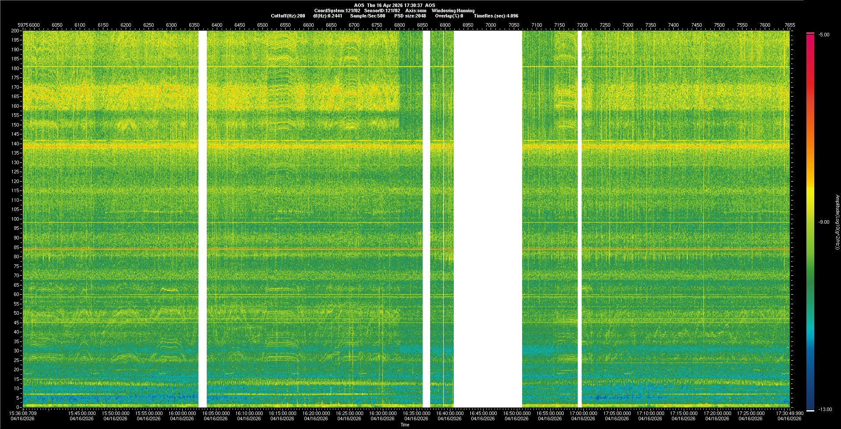Click the PSD size:2048 parameter text

(x=410, y=16)
